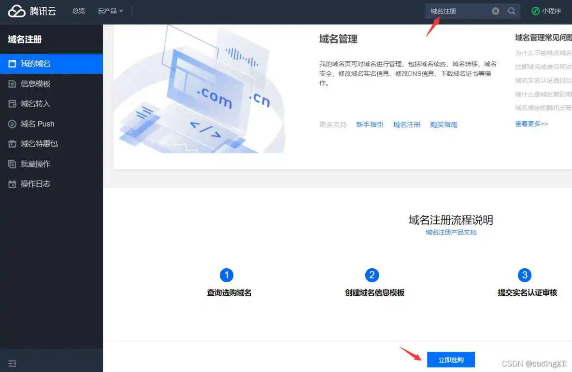
Task: Click the 立即选购 purchase button
Action: pyautogui.click(x=451, y=359)
